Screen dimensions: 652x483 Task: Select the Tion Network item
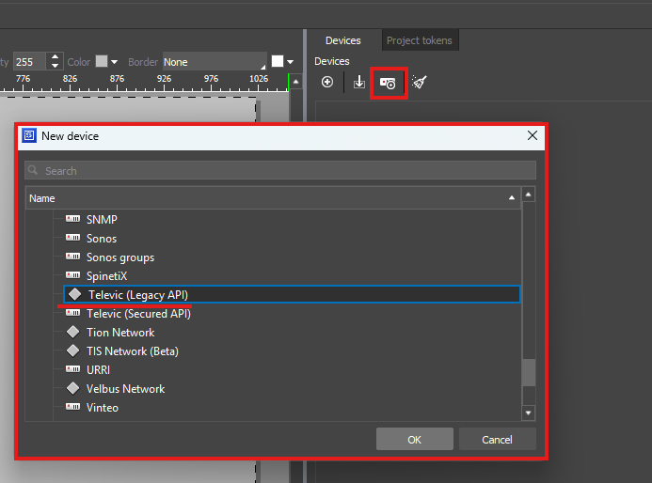tap(120, 332)
